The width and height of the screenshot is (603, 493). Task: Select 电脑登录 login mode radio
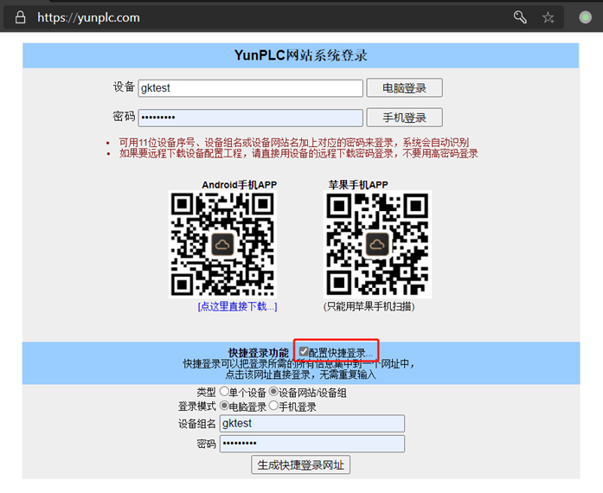224,406
